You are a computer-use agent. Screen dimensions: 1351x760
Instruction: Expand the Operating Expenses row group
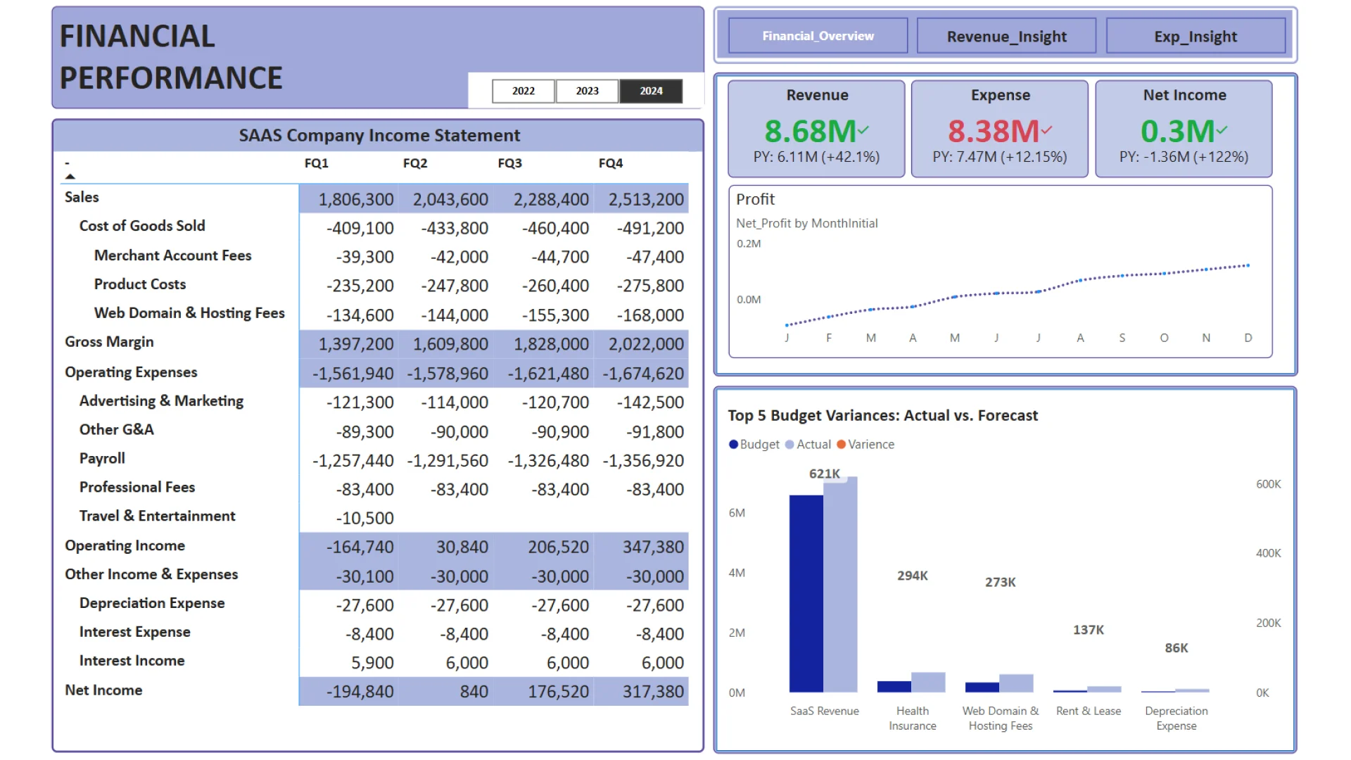131,372
